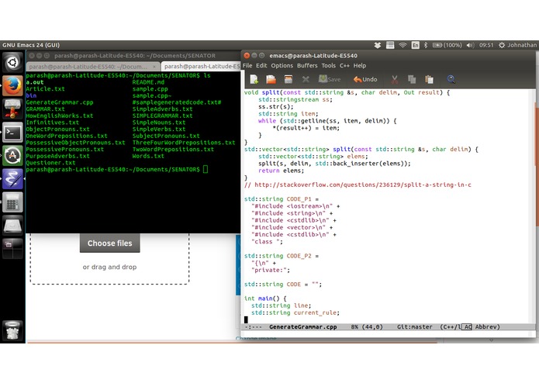This screenshot has width=539, height=383.
Task: Kill buffer using the X toolbar icon
Action: (x=306, y=80)
